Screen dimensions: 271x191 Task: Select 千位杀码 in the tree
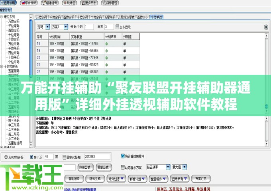coord(14,48)
